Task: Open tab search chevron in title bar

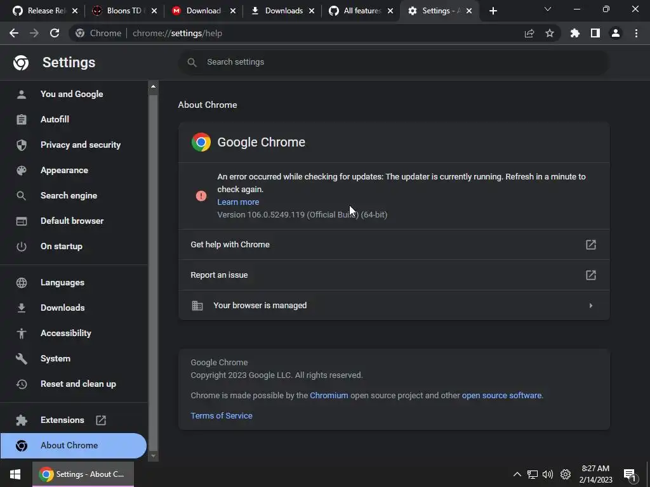Action: [548, 9]
